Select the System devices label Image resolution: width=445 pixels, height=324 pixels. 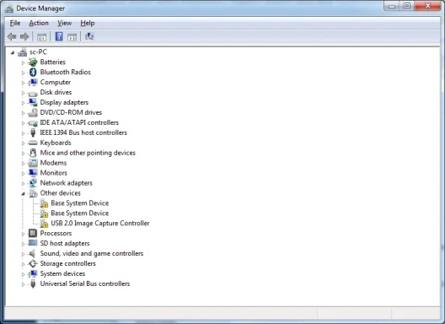(x=62, y=273)
